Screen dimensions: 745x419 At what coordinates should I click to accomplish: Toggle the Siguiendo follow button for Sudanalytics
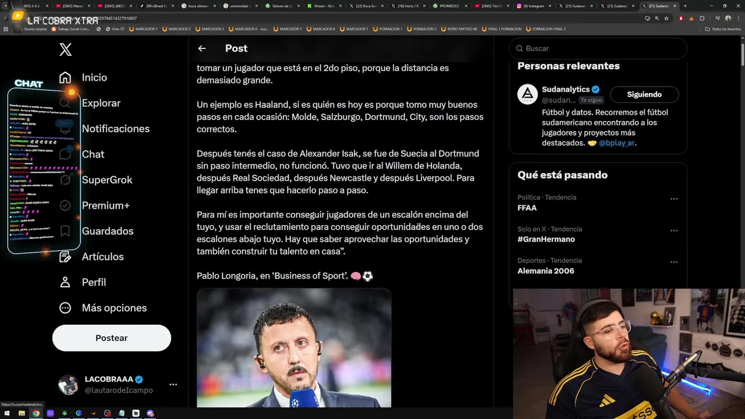point(644,94)
